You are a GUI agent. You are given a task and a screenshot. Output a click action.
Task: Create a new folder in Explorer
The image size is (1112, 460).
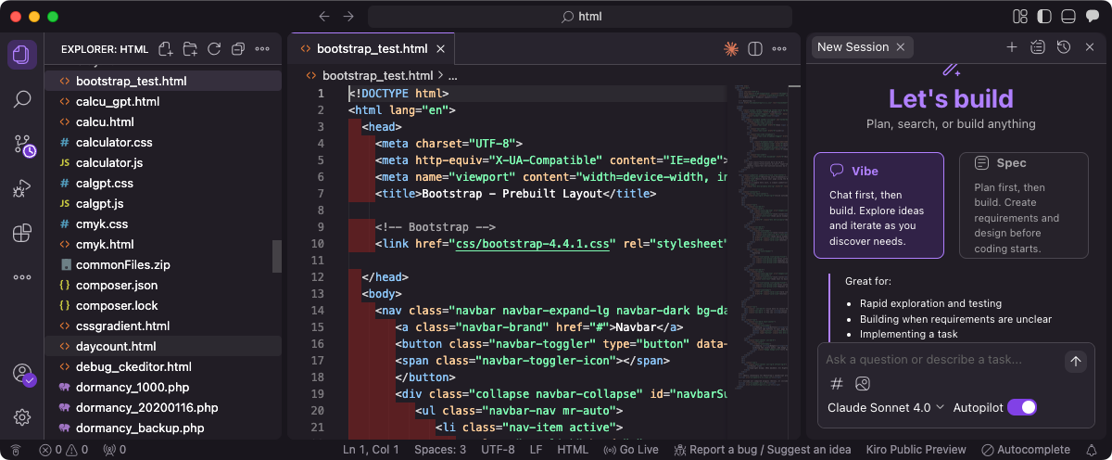(x=190, y=49)
